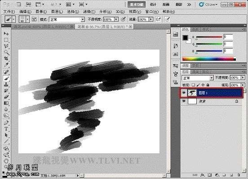Select the layer 1 thumbnail

click(x=192, y=93)
